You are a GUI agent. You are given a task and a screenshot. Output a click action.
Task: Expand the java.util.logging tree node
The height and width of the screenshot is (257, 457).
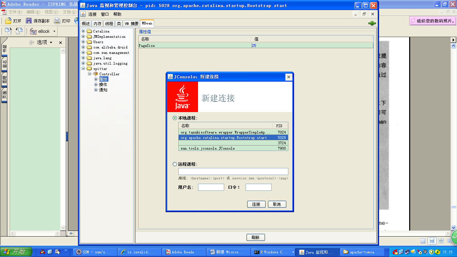[x=83, y=63]
